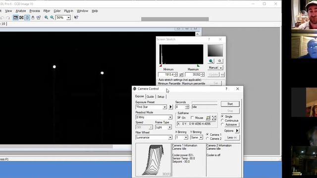Open the Frame Type Light dropdown
Image resolution: width=317 pixels, height=178 pixels.
point(169,128)
